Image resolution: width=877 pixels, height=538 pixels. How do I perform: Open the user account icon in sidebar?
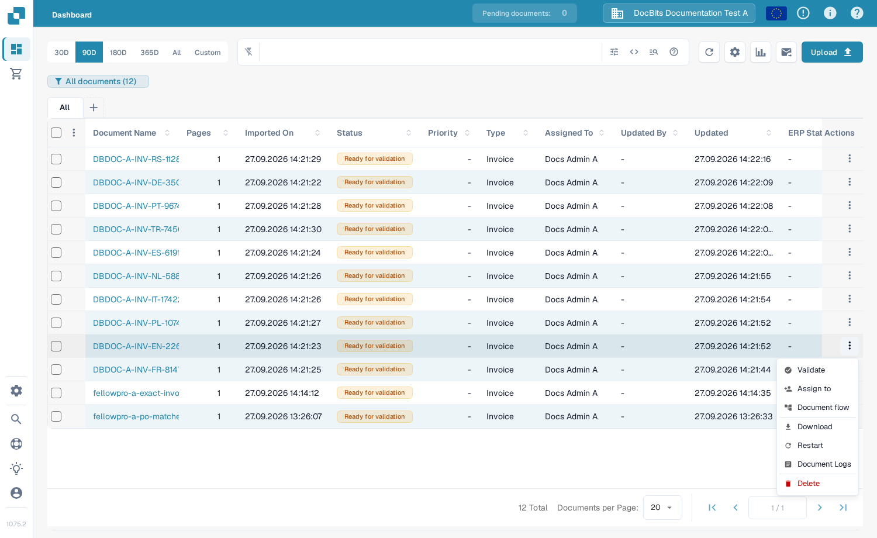click(x=16, y=493)
